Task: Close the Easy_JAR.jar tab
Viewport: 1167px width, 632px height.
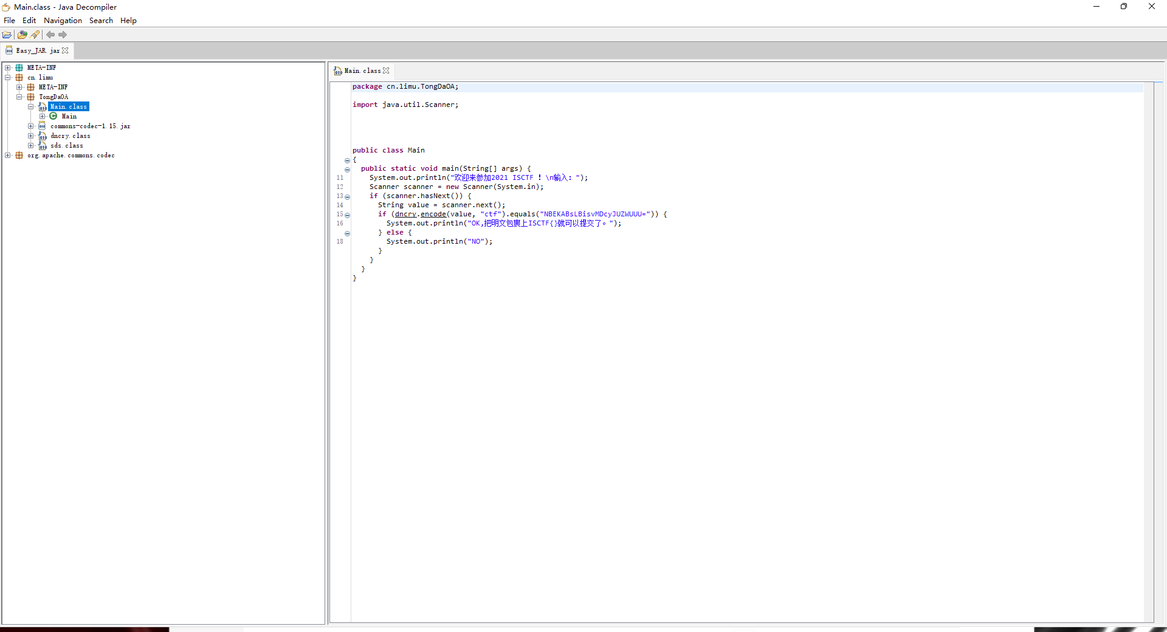Action: [x=66, y=50]
